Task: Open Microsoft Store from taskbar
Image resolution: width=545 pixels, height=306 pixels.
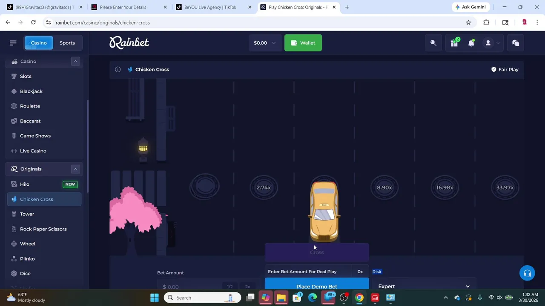Action: click(x=297, y=297)
